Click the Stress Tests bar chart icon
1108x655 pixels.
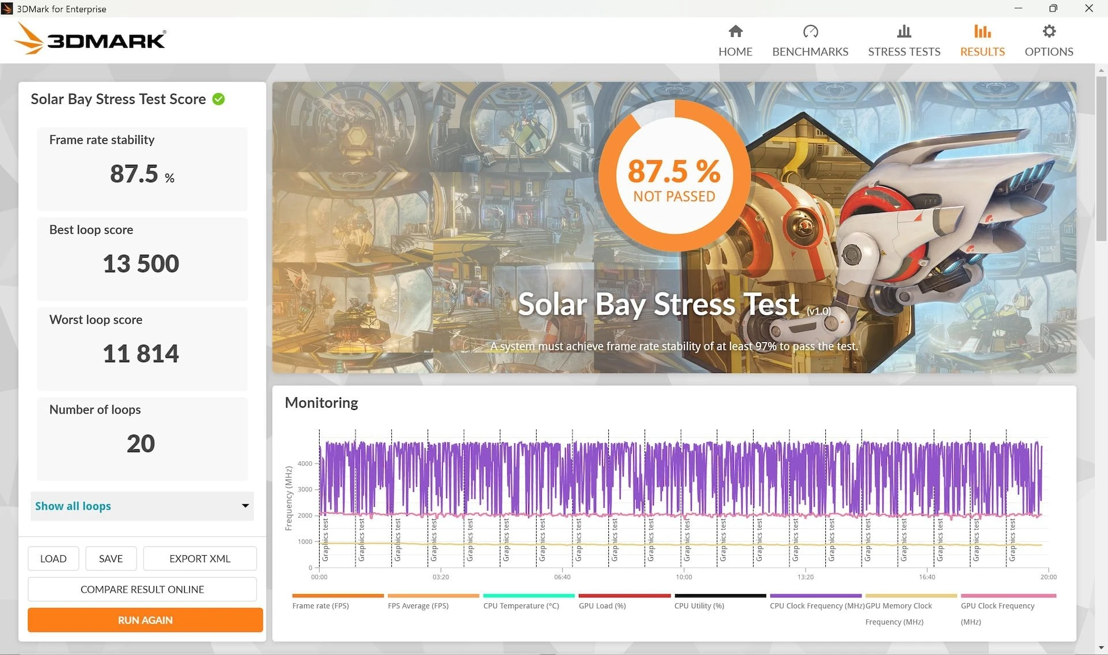904,31
